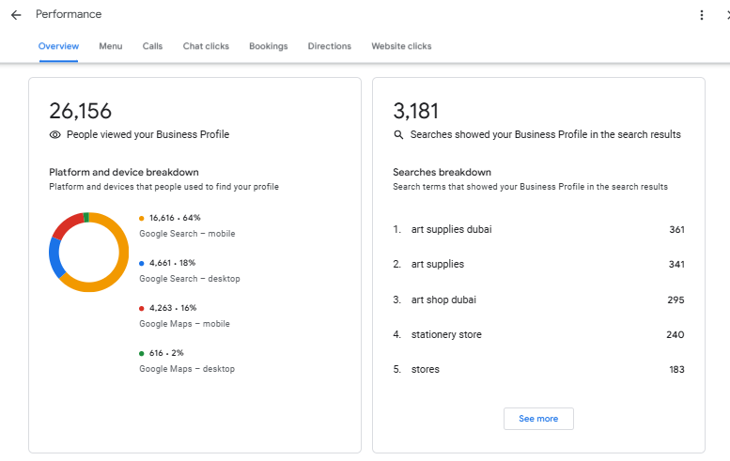The image size is (730, 461).
Task: Click 'Google Maps – mobile' label
Action: coord(185,324)
